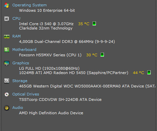The height and width of the screenshot is (131, 157).
Task: Click the RAM memory stick icon
Action: pyautogui.click(x=7, y=37)
